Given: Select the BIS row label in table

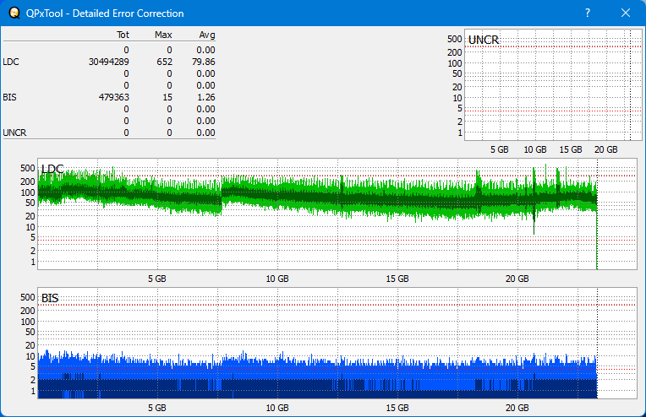Looking at the screenshot, I should point(9,97).
